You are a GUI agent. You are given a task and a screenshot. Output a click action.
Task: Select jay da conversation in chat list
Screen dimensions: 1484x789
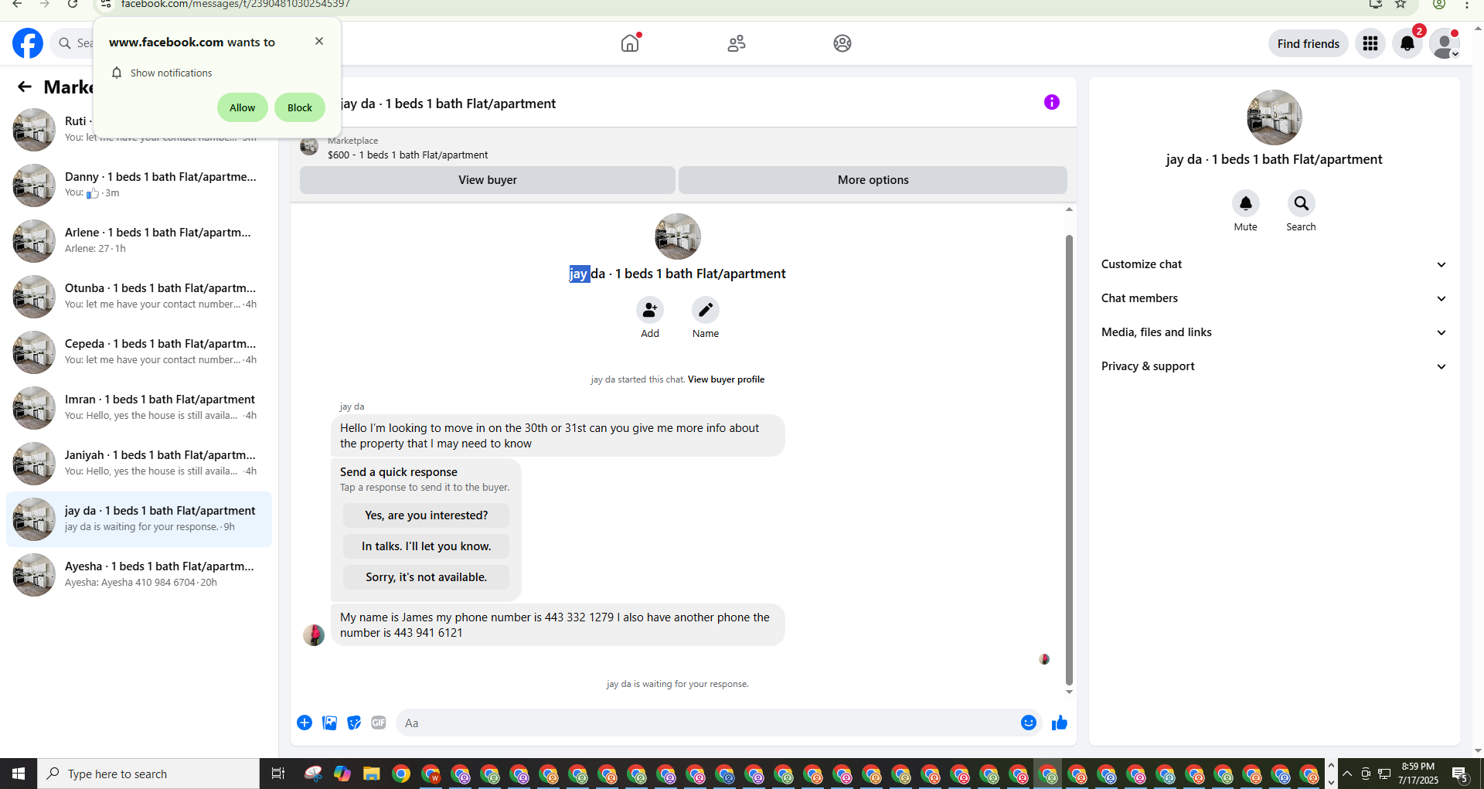click(139, 519)
